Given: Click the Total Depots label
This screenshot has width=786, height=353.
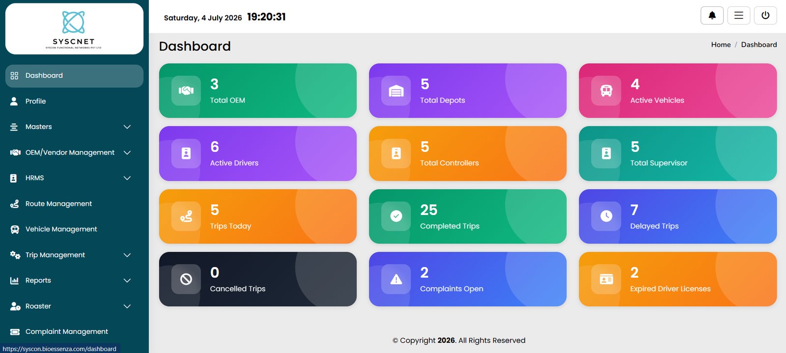Looking at the screenshot, I should click(x=442, y=100).
